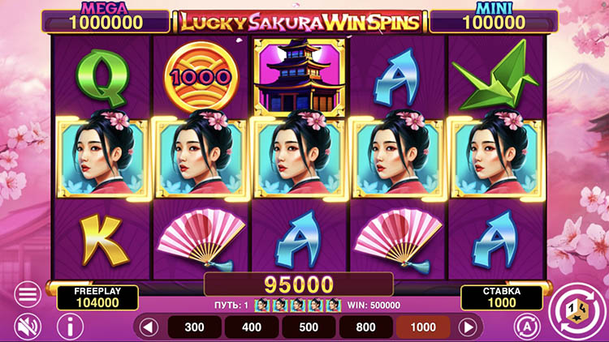Click the gold K symbol
609x342 pixels.
103,240
